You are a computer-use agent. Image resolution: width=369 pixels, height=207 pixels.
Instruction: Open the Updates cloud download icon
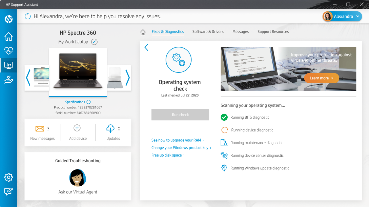tap(110, 129)
